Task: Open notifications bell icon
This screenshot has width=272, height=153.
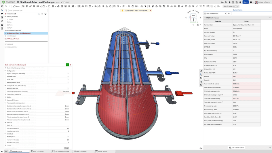Action: (x=229, y=2)
